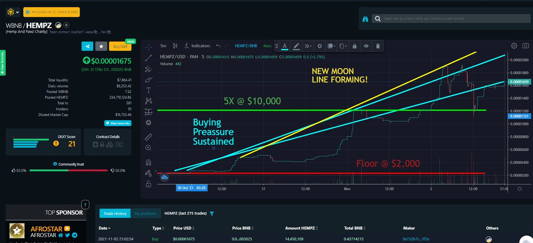This screenshot has width=533, height=243.
Task: Click the top sponsor help question icon
Action: tap(85, 205)
